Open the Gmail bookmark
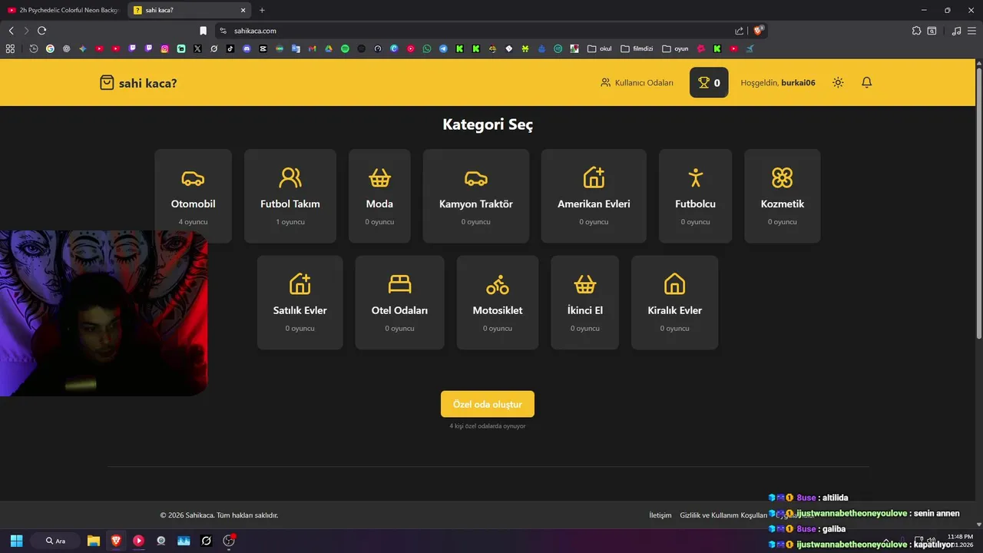 [x=312, y=48]
